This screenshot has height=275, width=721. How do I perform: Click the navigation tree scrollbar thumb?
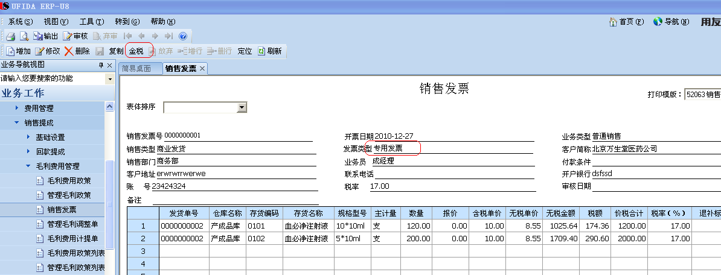tap(110, 204)
